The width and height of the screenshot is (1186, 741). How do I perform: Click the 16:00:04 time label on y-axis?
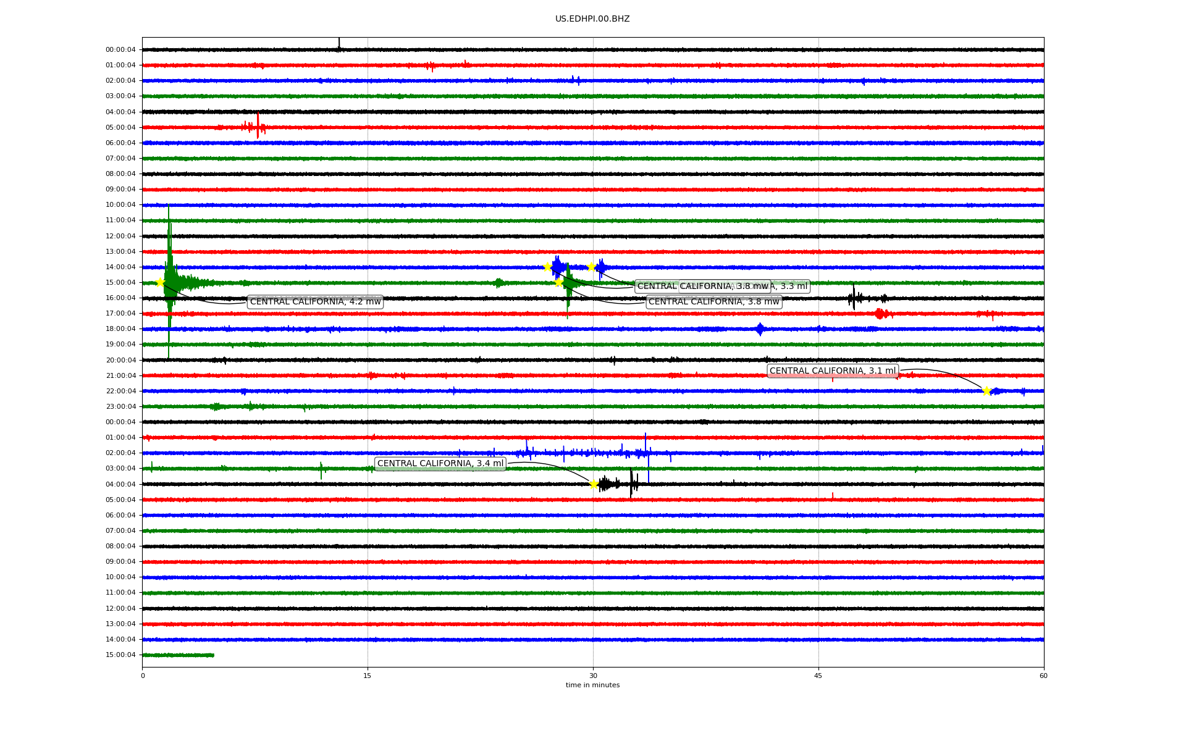point(120,298)
